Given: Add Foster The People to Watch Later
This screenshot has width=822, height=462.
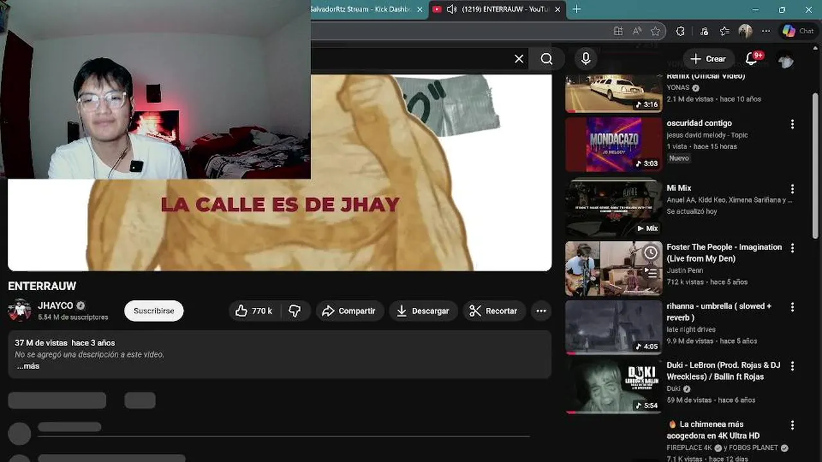Looking at the screenshot, I should point(651,253).
